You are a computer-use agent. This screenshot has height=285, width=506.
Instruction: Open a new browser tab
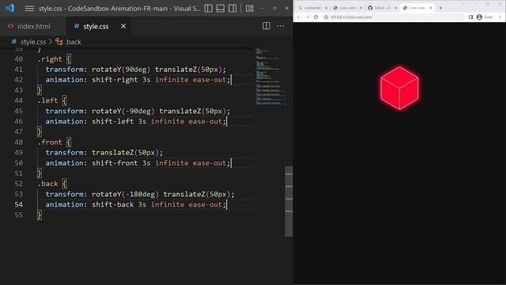(440, 8)
